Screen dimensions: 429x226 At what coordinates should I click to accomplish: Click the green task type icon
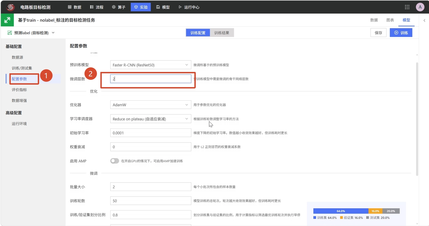click(x=7, y=20)
